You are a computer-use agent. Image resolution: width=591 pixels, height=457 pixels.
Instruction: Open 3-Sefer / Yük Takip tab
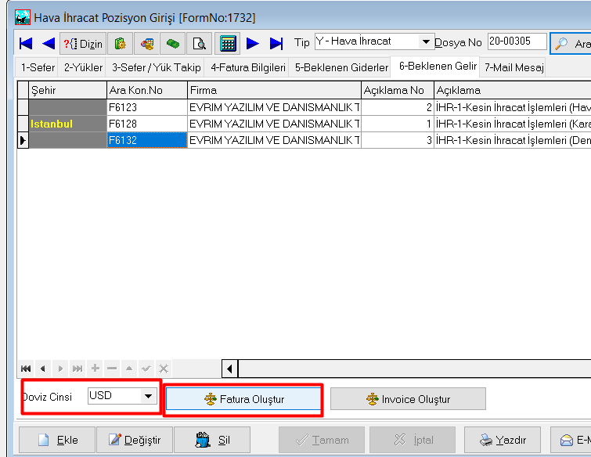pos(157,67)
